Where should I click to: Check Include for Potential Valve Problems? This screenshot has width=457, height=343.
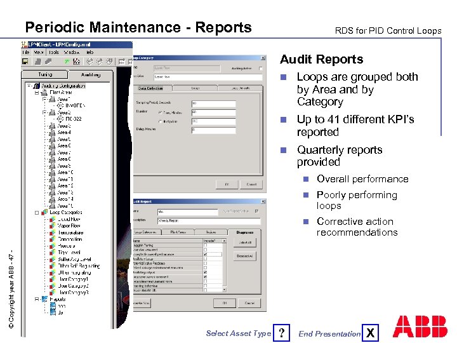[205, 264]
